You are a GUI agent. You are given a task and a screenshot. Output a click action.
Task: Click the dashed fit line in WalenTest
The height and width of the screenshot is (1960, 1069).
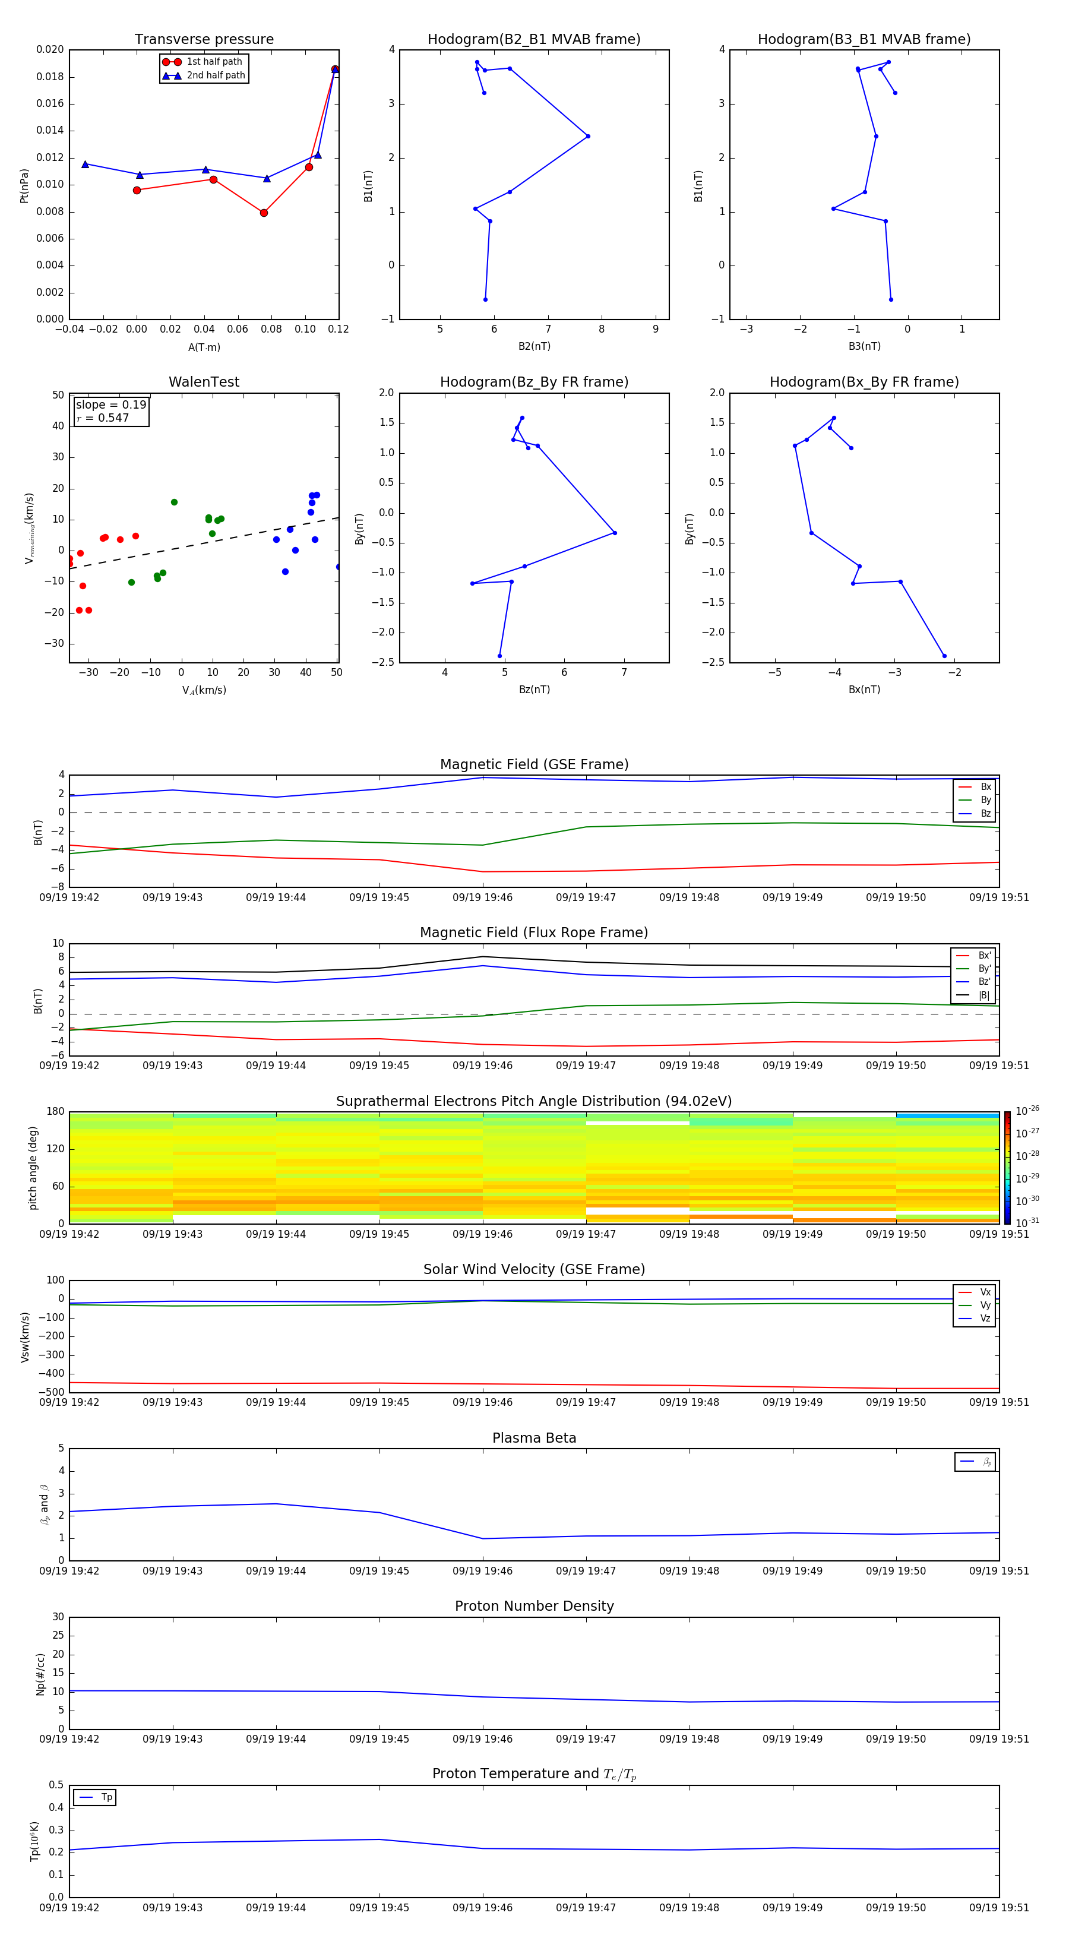click(204, 542)
